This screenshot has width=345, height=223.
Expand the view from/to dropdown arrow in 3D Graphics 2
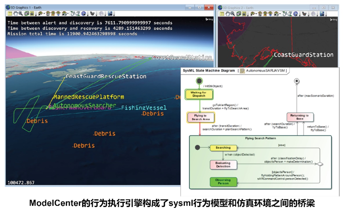tap(256, 14)
